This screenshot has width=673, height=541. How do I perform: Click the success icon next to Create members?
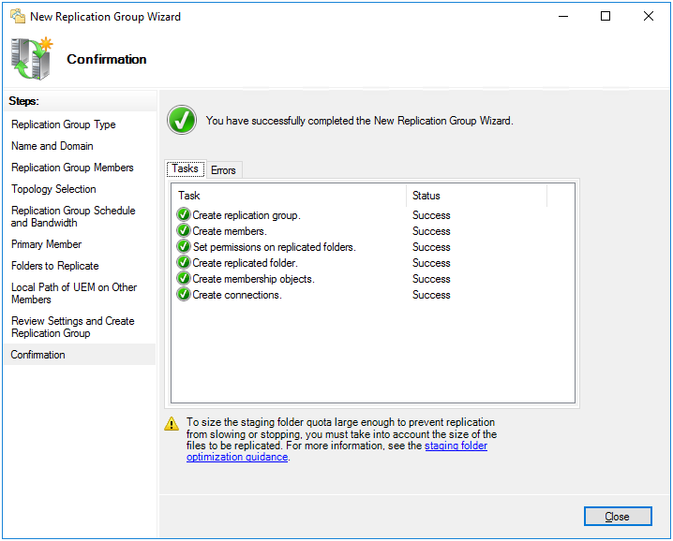pos(184,231)
